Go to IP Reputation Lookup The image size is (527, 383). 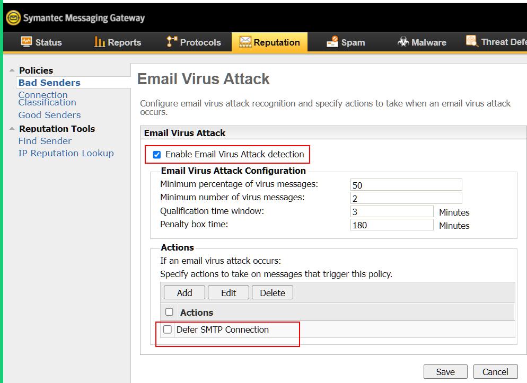pos(66,153)
